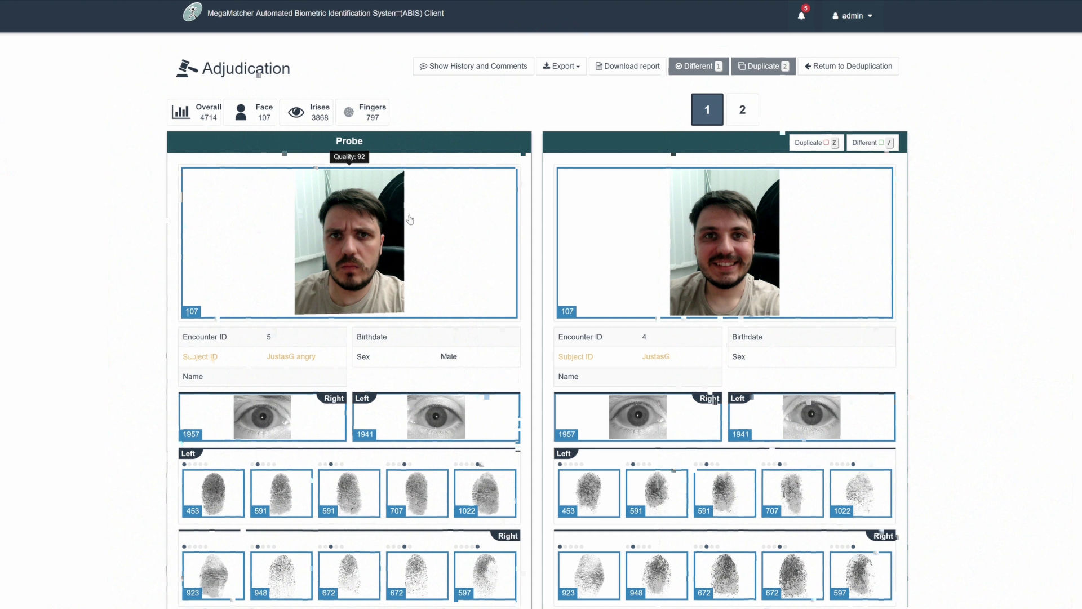Click the notification bell icon
Screen dimensions: 1082x609
(801, 16)
